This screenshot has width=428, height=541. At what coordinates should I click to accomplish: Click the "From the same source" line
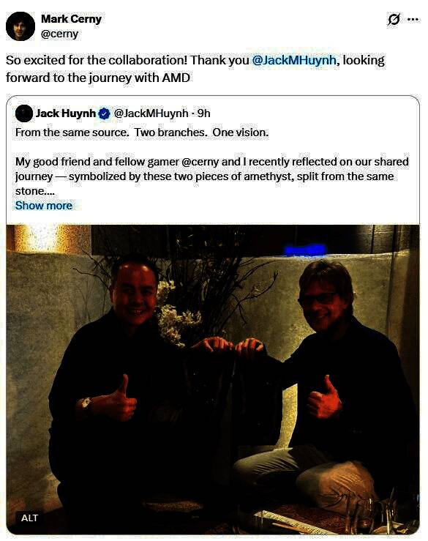coord(142,133)
